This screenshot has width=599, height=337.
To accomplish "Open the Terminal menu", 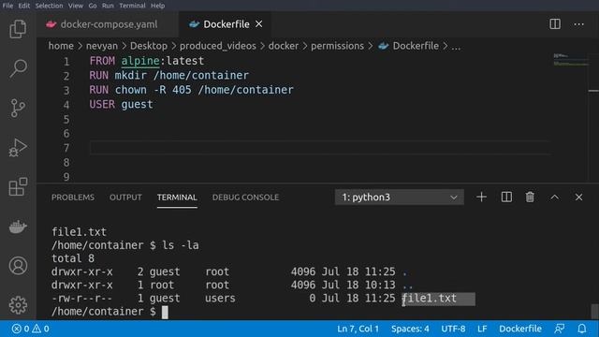I will click(x=132, y=6).
